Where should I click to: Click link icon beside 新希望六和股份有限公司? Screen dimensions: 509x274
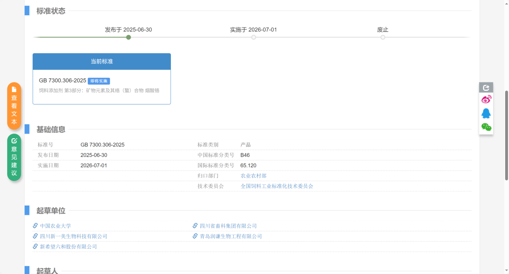(36, 247)
